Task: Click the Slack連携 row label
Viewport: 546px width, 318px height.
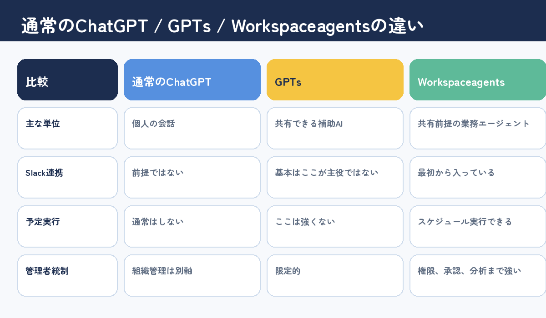Action: 67,177
